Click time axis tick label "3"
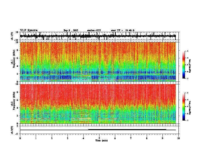 [68, 138]
